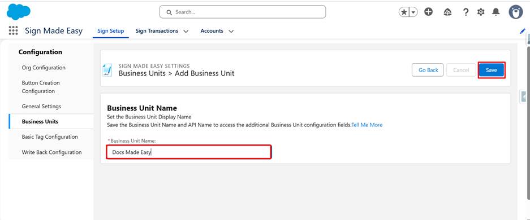The width and height of the screenshot is (530, 220).
Task: Click the pencil edit navigation icon
Action: click(x=523, y=31)
